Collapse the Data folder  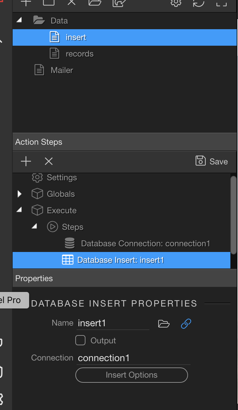coord(19,20)
